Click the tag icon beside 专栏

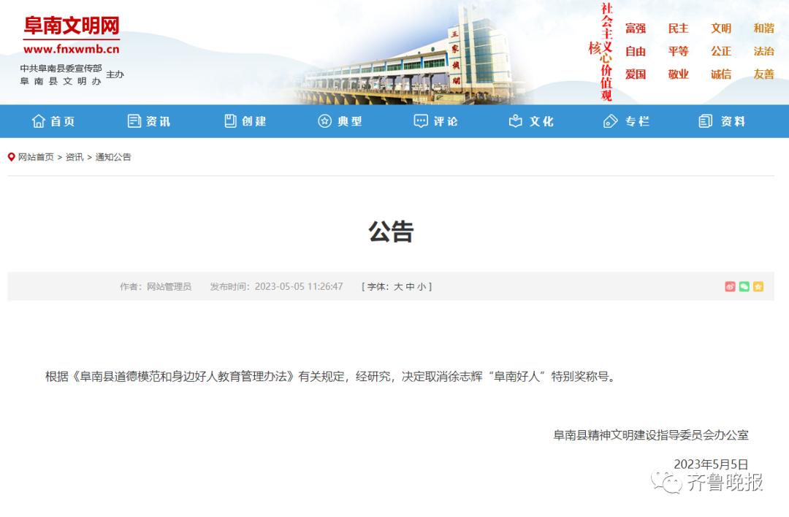(x=610, y=121)
